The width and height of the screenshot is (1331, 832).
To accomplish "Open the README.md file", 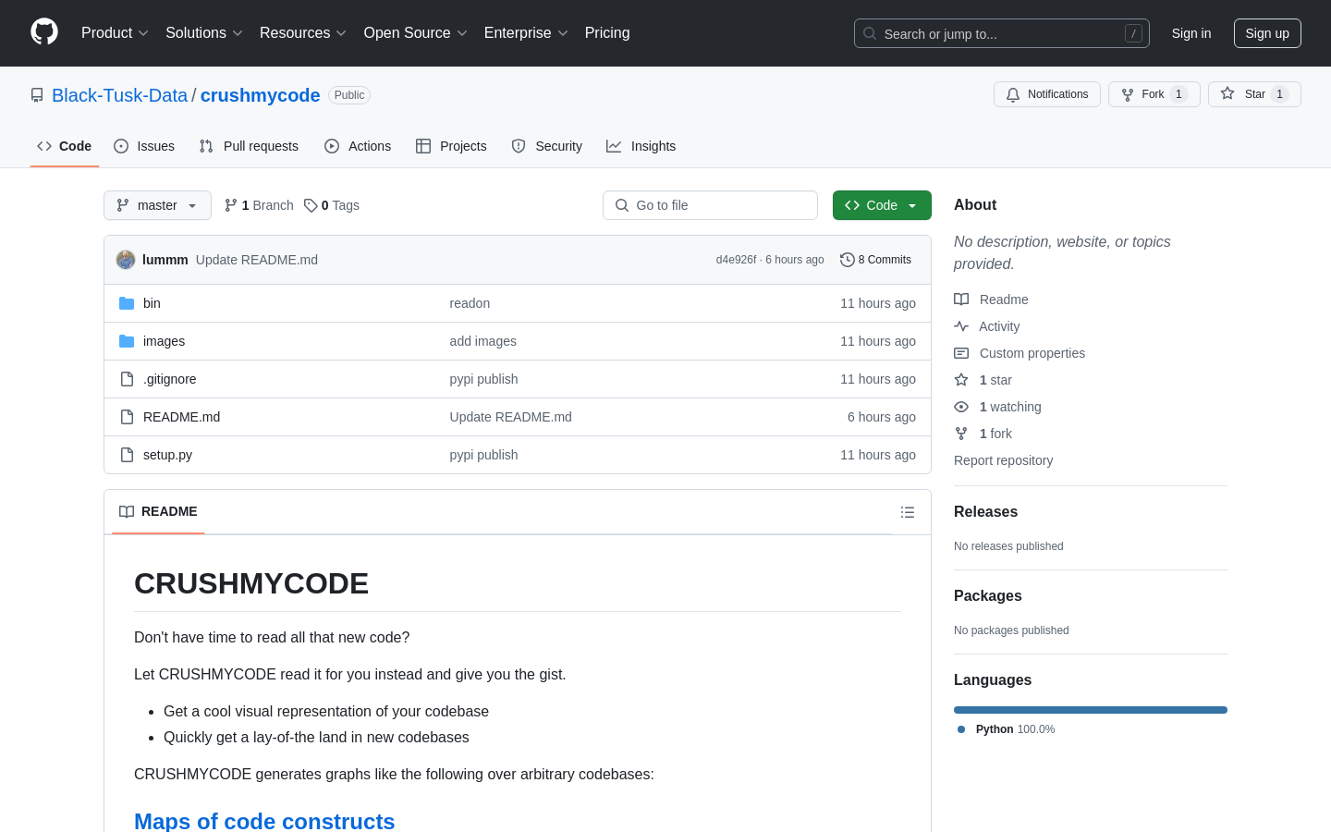I will (182, 417).
